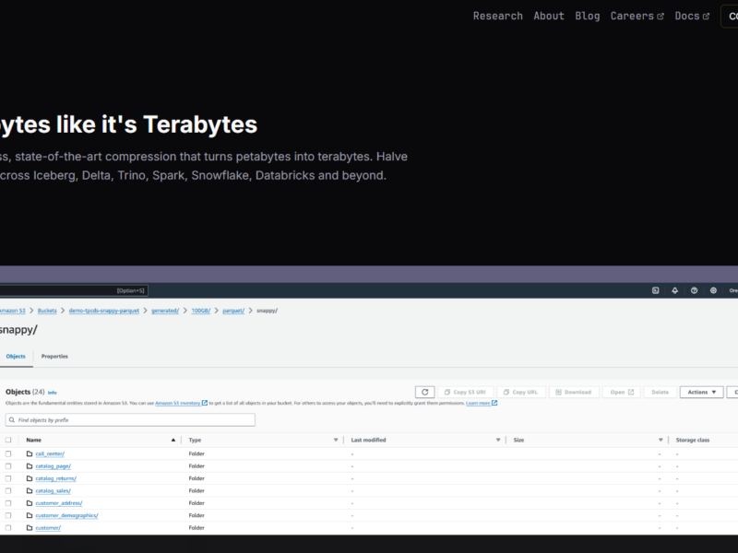
Task: Open the AWS CloudShell icon
Action: 656,290
